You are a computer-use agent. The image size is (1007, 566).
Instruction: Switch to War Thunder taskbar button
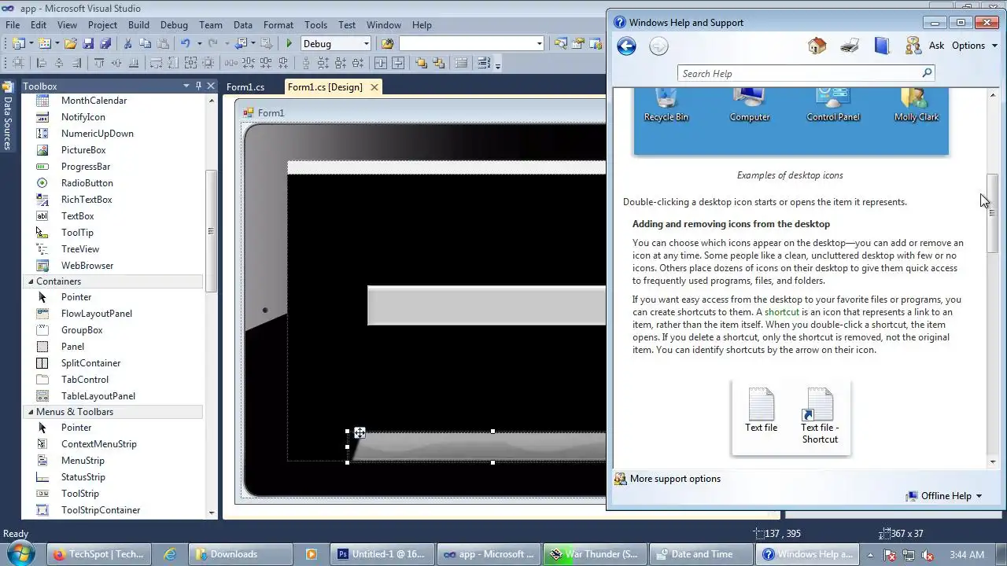(595, 554)
